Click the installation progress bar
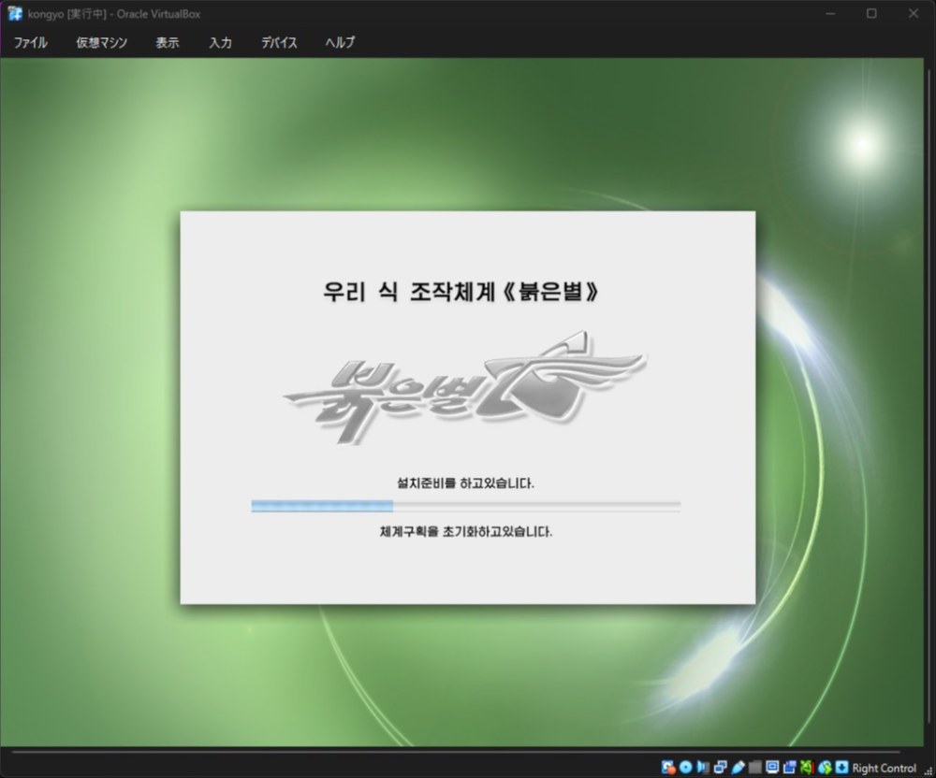 click(x=465, y=506)
